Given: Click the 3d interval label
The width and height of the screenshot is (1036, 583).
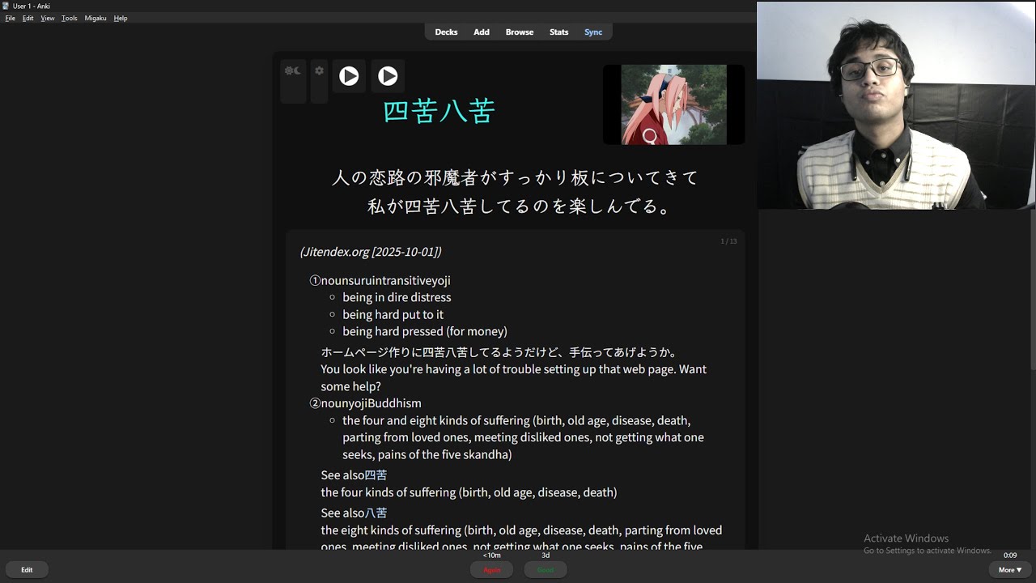Looking at the screenshot, I should click(546, 555).
